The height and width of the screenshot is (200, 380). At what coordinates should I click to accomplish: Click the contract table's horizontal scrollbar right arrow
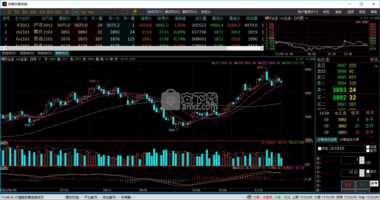262,48
